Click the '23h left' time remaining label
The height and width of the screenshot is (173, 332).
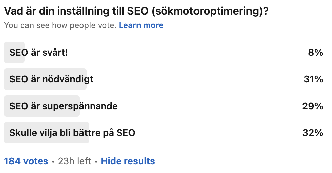(x=74, y=161)
